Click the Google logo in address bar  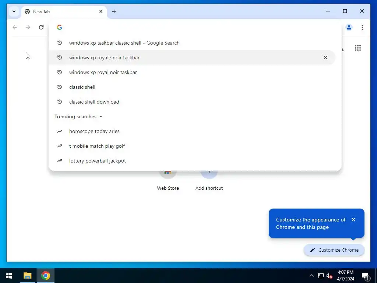(x=60, y=27)
